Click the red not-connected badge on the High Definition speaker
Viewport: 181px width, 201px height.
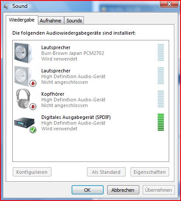tap(33, 83)
